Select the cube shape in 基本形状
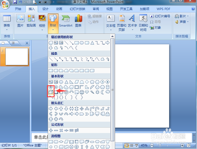Screen dimensions: 197x149 51,92
